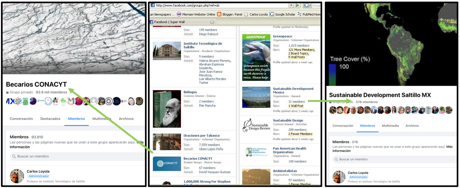
Task: Open the Oraciones por Tabasco group link
Action: [201, 135]
